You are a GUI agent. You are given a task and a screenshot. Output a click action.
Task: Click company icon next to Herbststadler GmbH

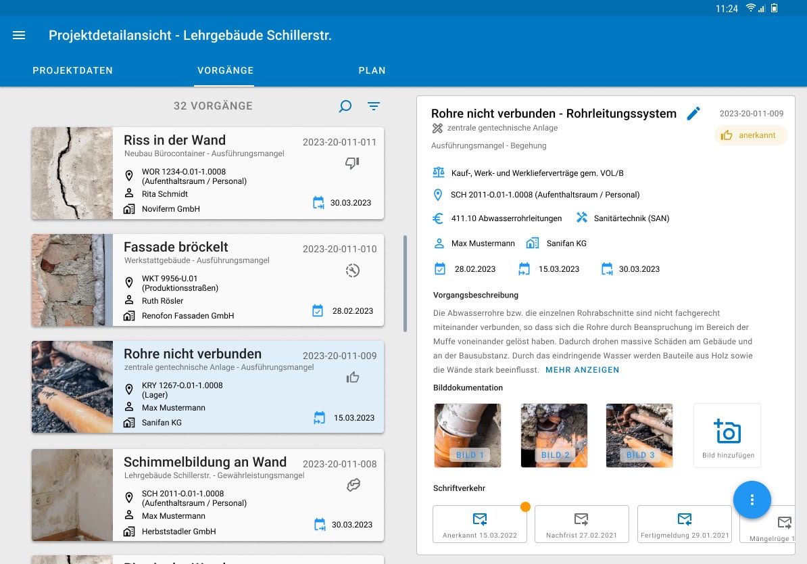click(129, 531)
